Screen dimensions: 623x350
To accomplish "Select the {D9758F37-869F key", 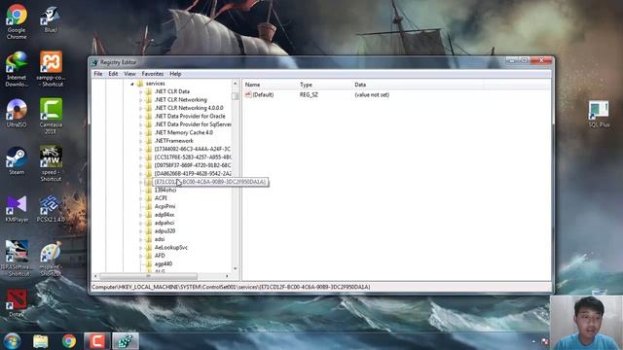I will point(193,165).
